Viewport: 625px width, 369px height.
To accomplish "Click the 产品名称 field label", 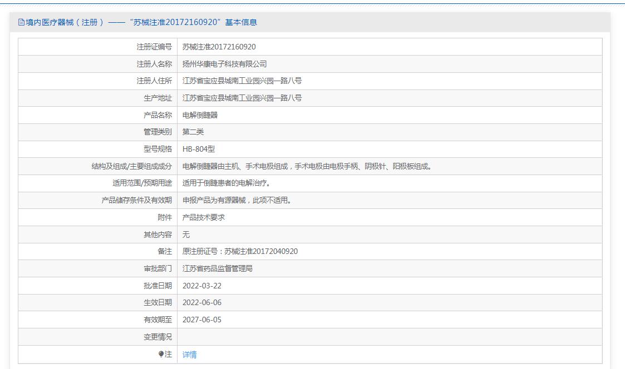I will pos(158,115).
